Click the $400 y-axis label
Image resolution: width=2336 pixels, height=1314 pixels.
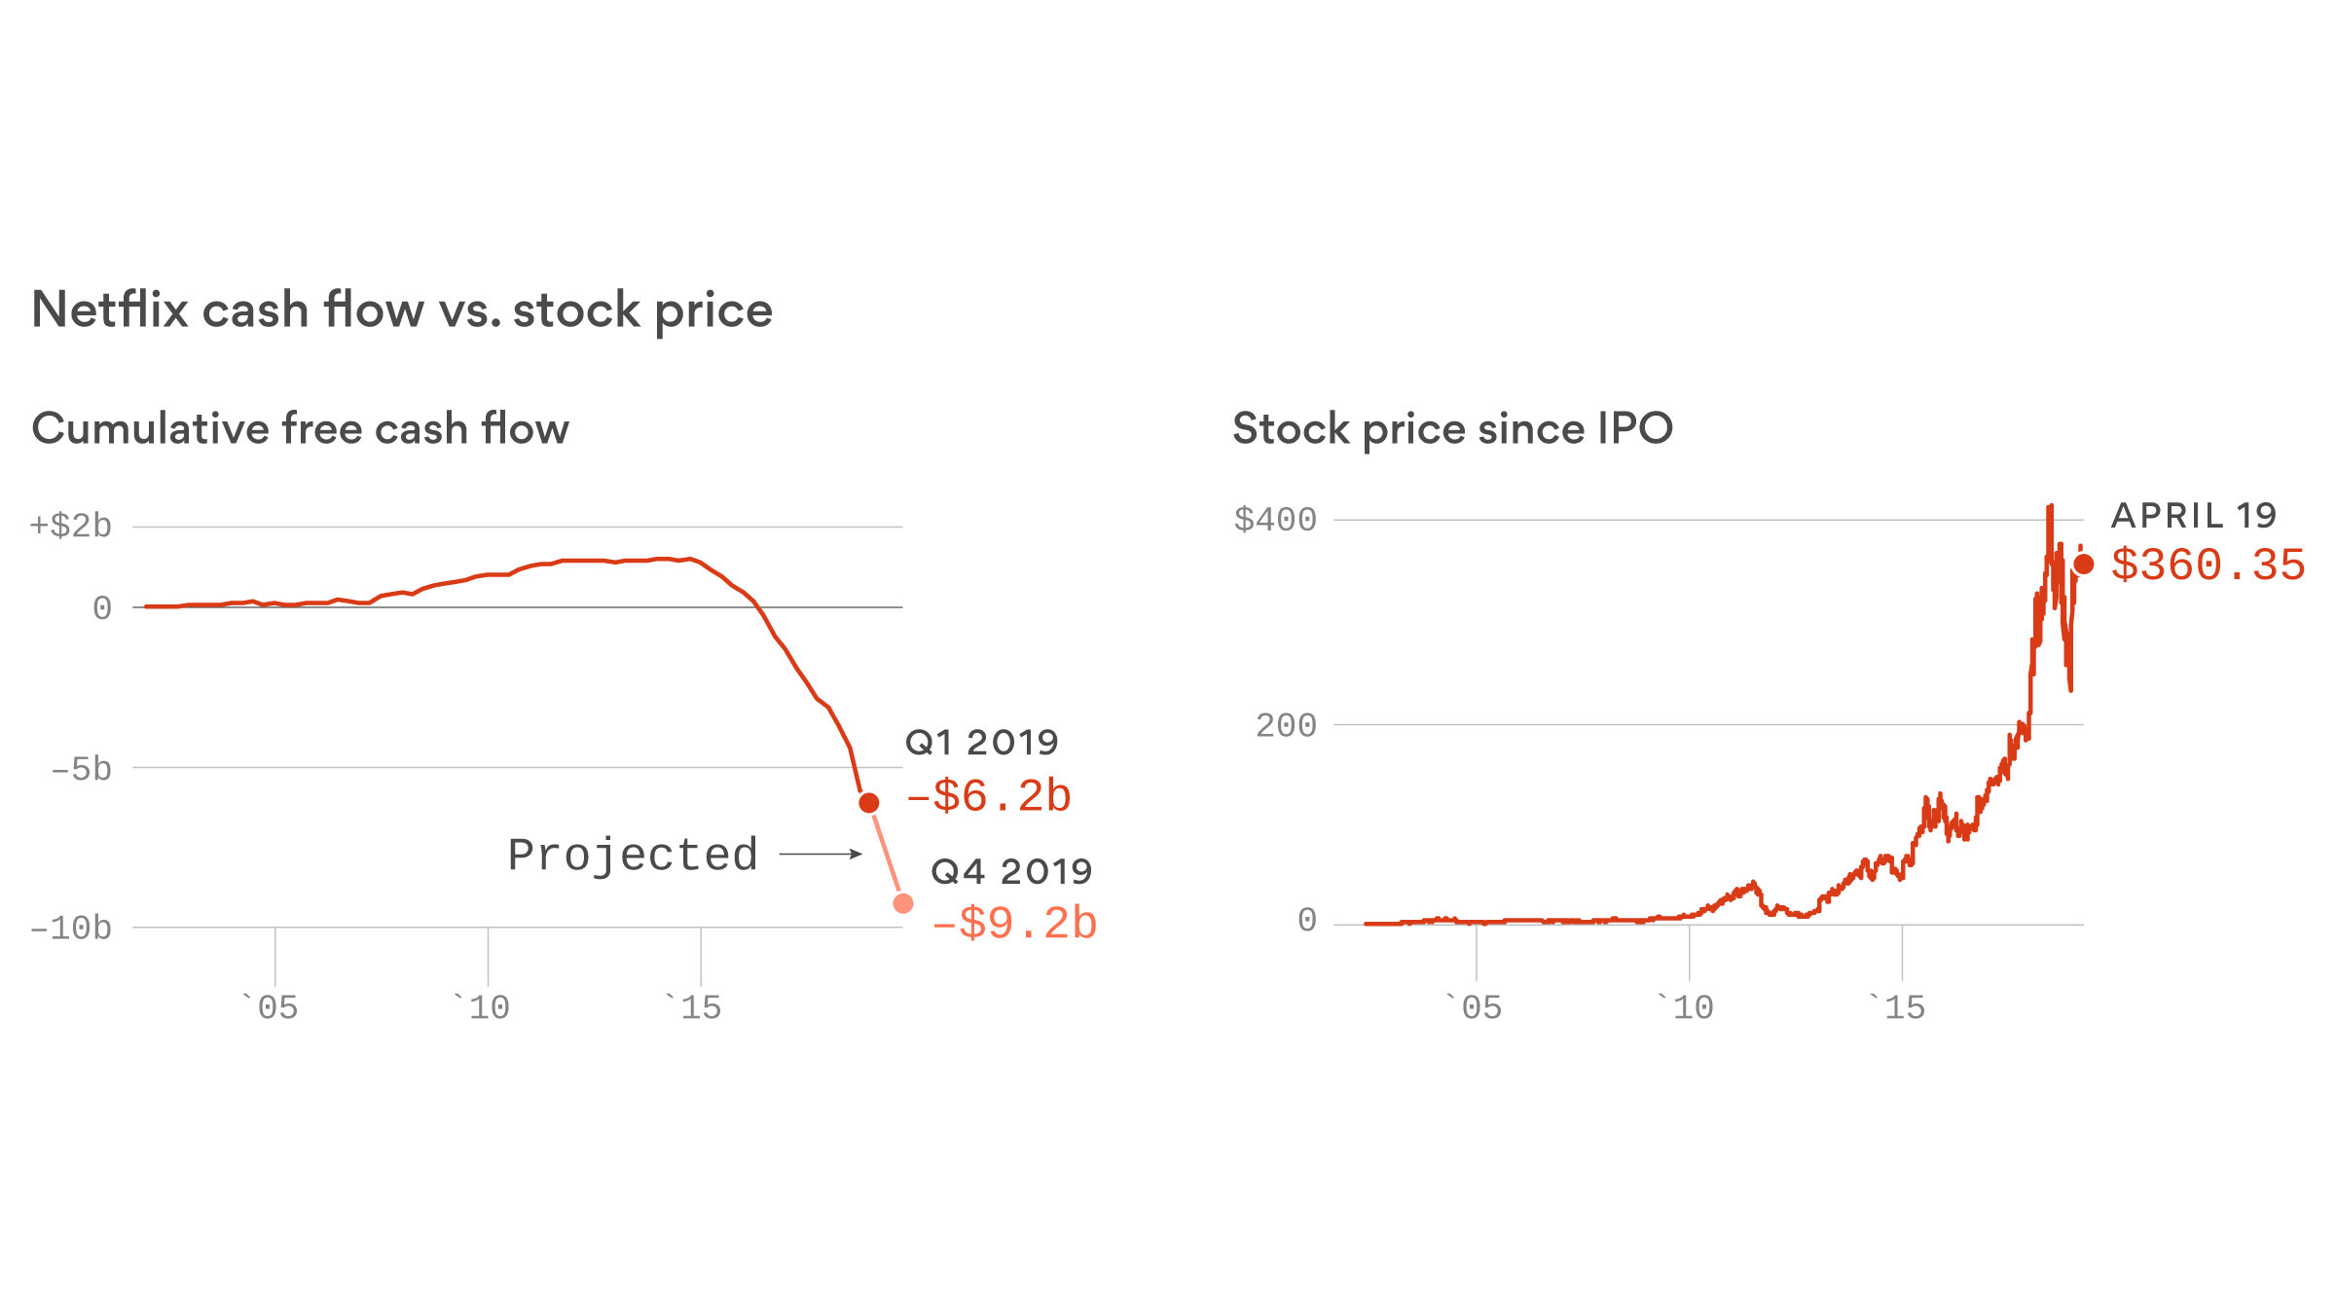tap(1275, 520)
